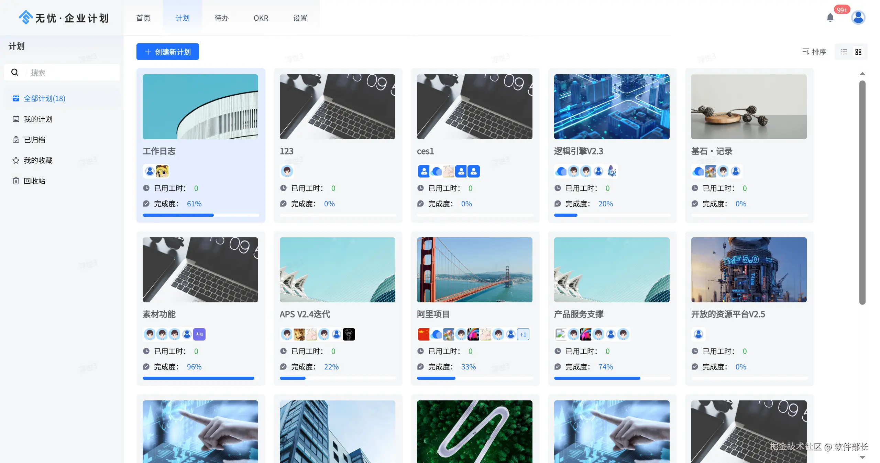Expand the +1 members badge on 阿里项目
The width and height of the screenshot is (880, 463).
[x=523, y=334]
